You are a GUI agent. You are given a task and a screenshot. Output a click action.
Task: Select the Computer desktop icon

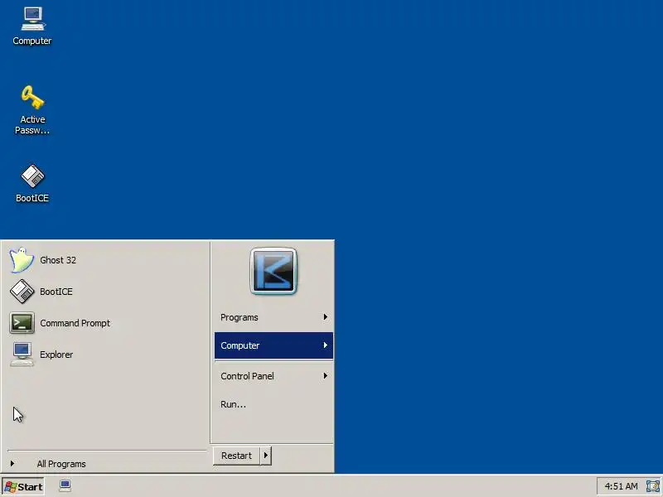(32, 27)
